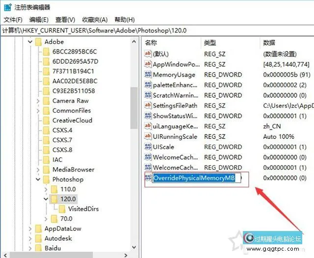Click the 名称 column header
The image size is (314, 258).
(151, 43)
